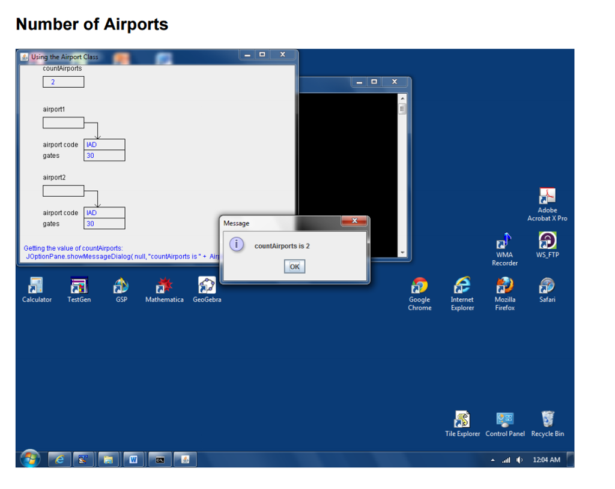
Task: Launch the TestGen desktop icon
Action: [x=79, y=290]
